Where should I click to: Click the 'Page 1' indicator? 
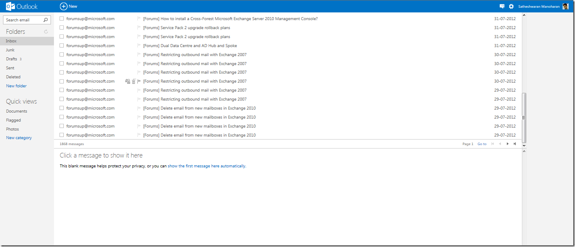468,144
